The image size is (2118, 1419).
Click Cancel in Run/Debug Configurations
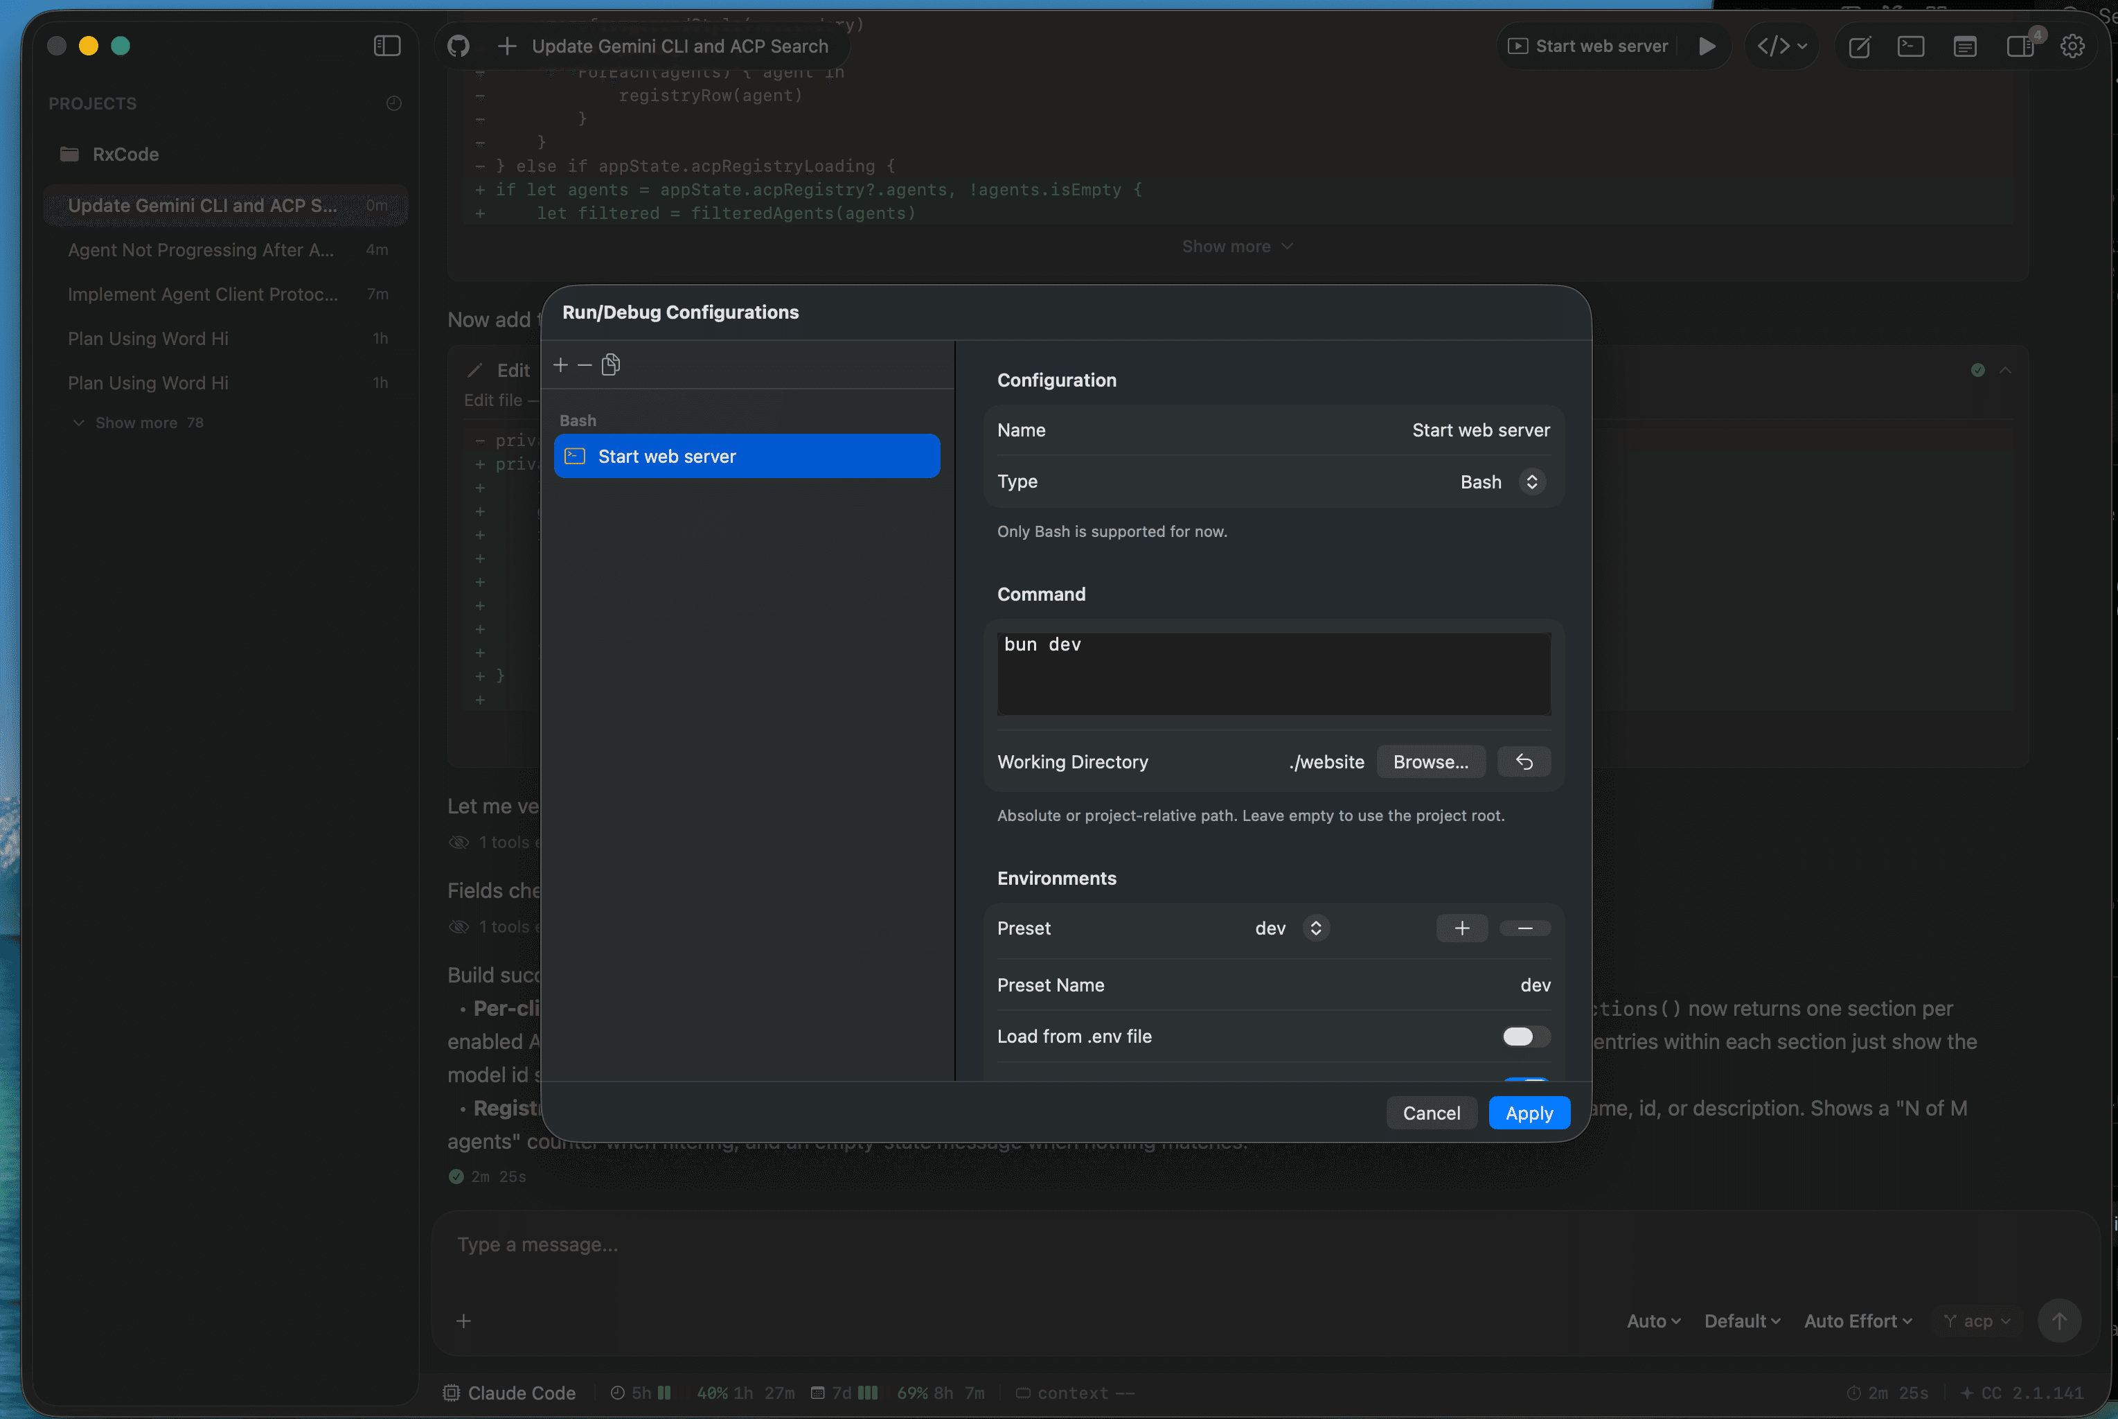[x=1431, y=1113]
